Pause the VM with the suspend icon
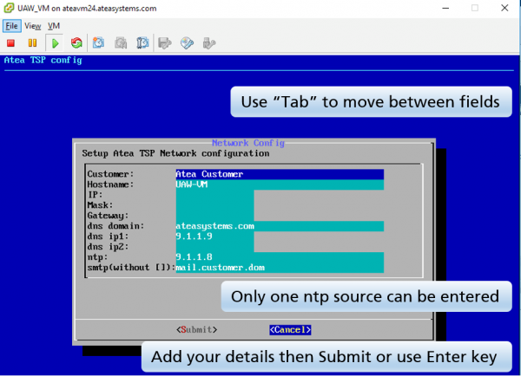The width and height of the screenshot is (521, 376). (32, 43)
